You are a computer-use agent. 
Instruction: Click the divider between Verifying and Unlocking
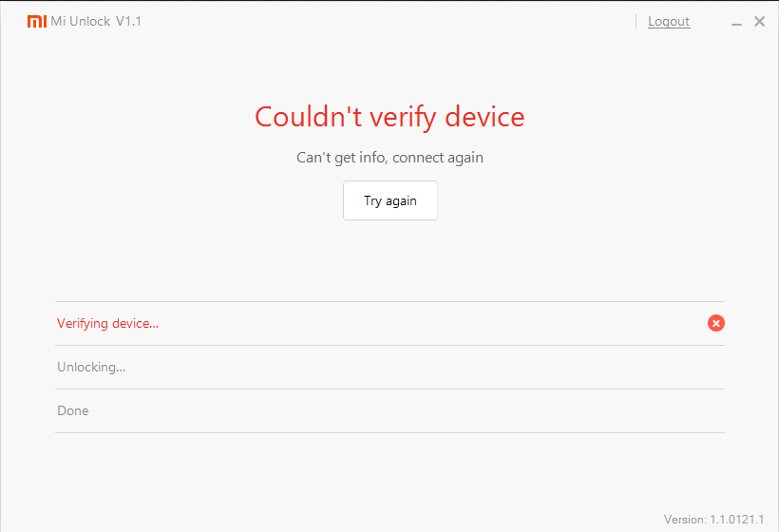[x=389, y=346]
